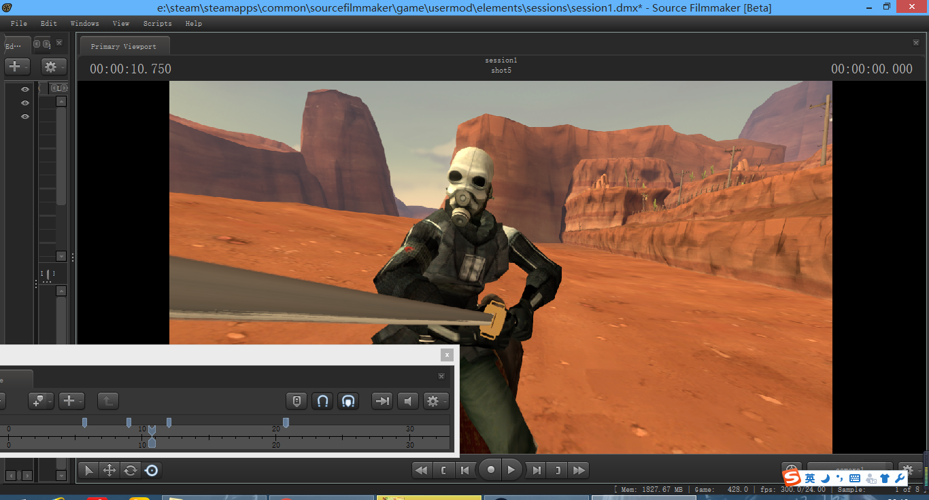The width and height of the screenshot is (929, 500).
Task: Open the animation set editor gear dropdown
Action: [54, 67]
